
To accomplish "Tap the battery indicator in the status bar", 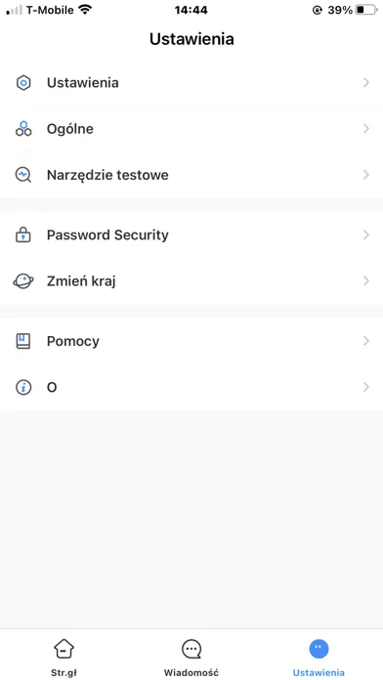I will [366, 10].
